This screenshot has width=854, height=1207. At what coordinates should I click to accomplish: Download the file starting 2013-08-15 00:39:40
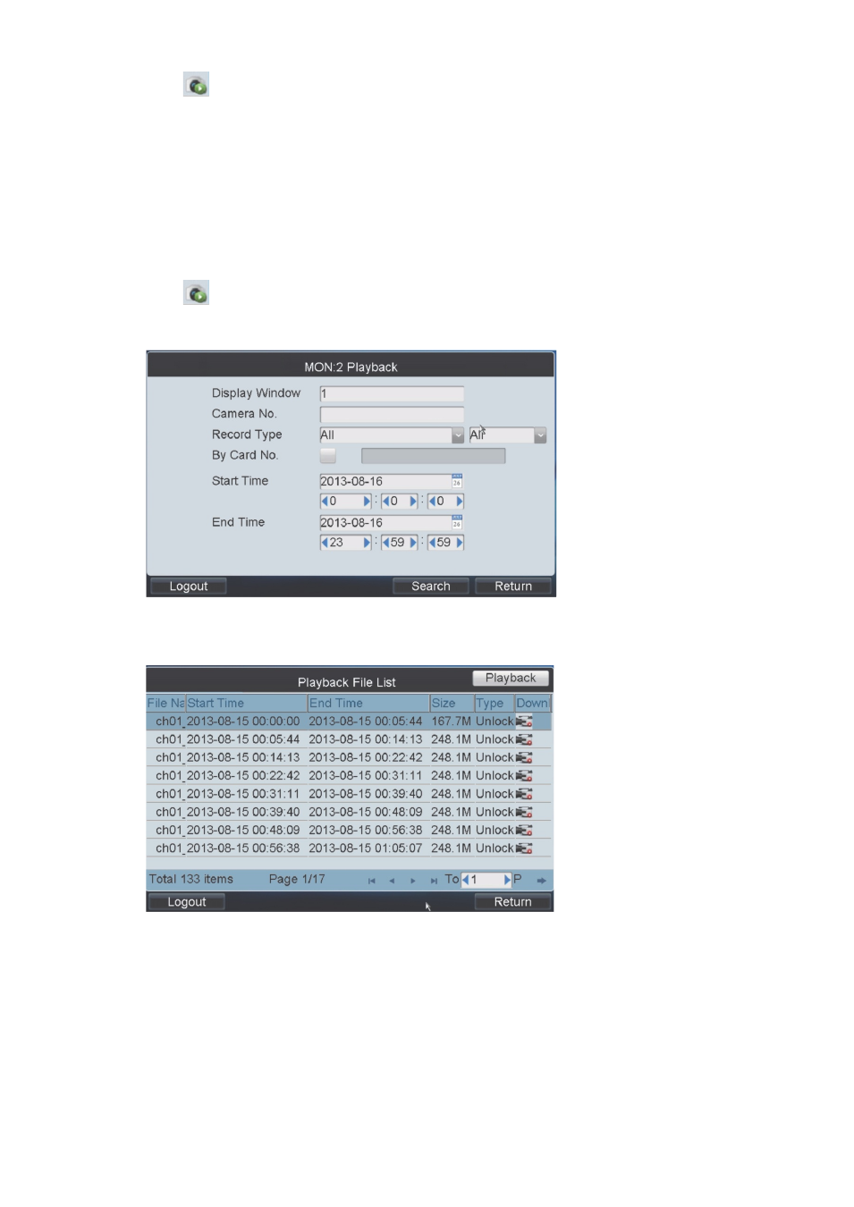[524, 812]
